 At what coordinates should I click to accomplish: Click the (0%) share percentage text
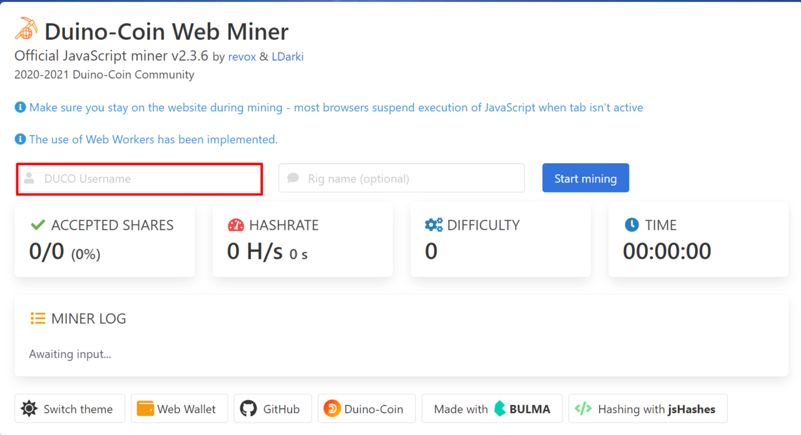click(86, 254)
